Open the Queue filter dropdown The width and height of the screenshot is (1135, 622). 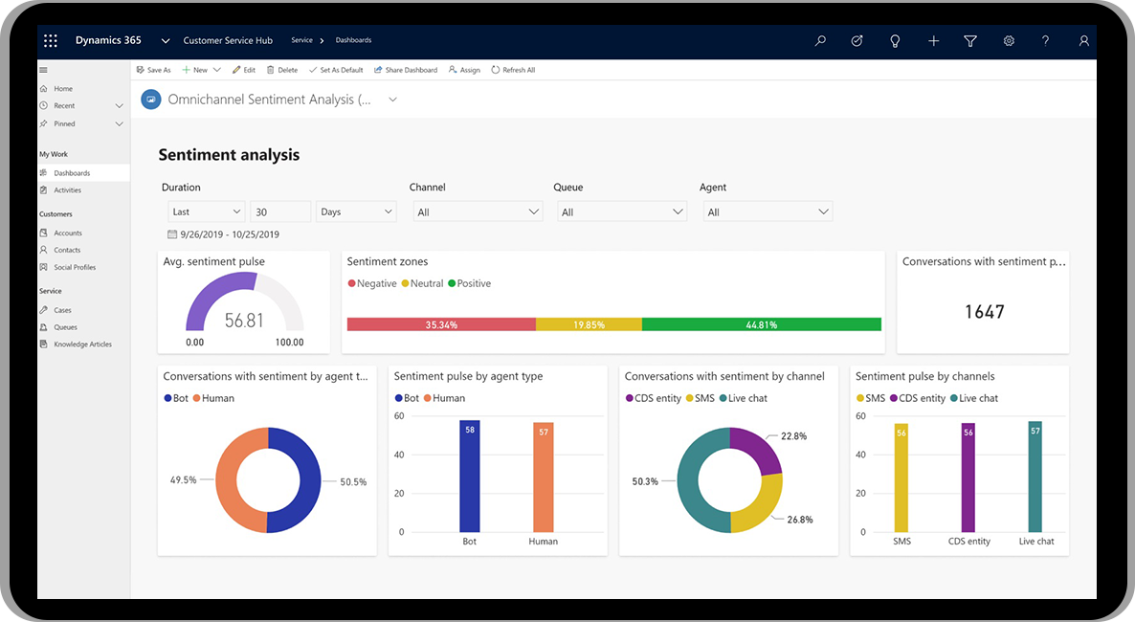[x=622, y=211]
